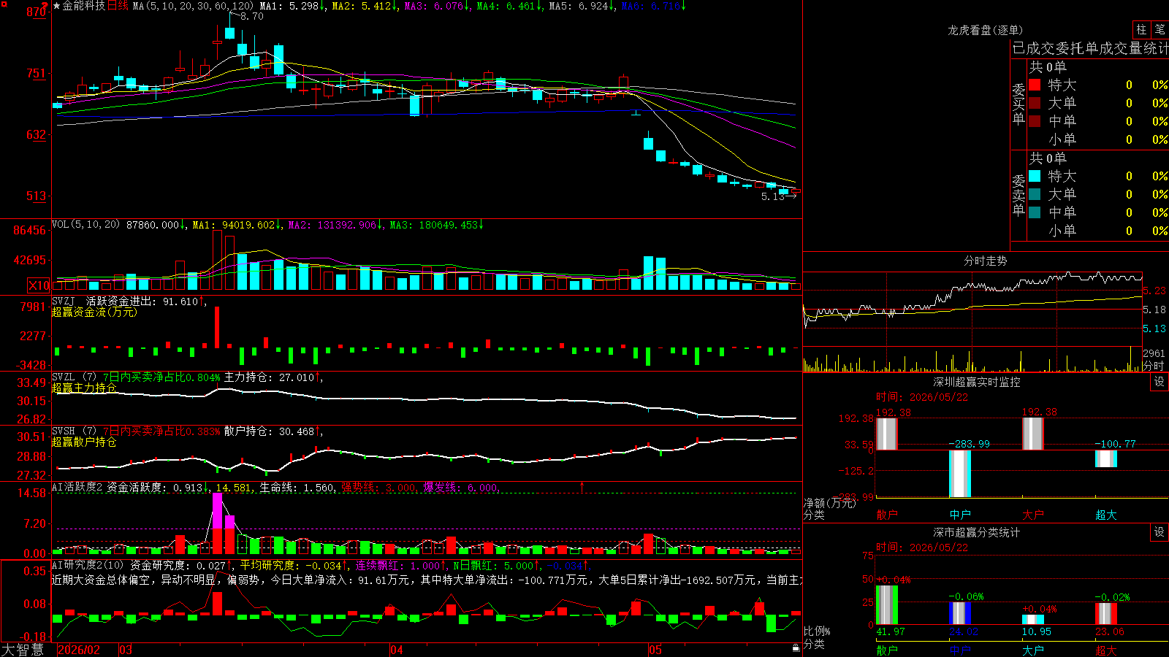1169x657 pixels.
Task: Click the 超大 label under 比例% chart
Action: 1106,650
